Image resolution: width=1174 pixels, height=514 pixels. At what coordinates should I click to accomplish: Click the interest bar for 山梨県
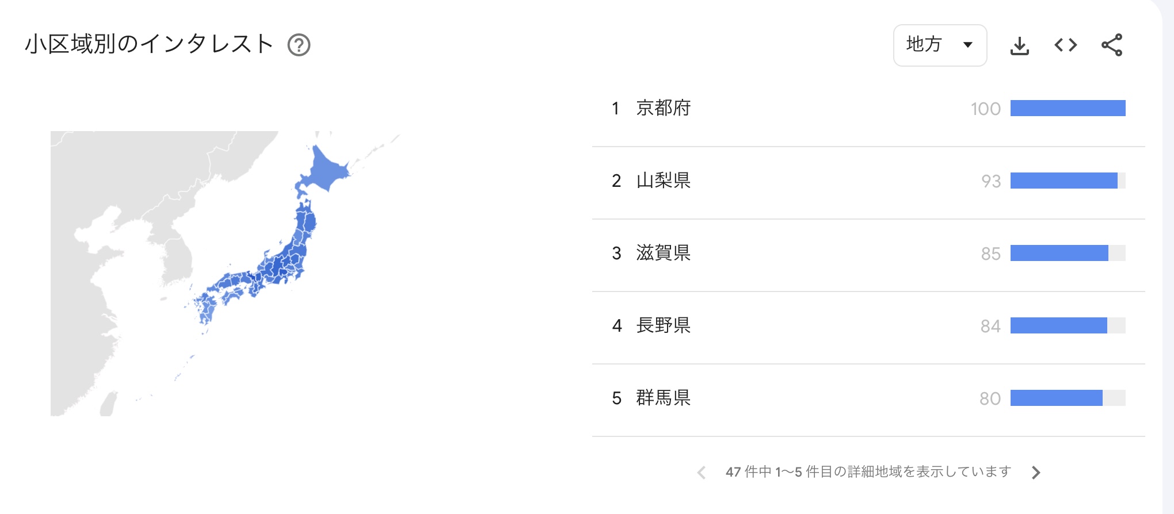point(1064,181)
